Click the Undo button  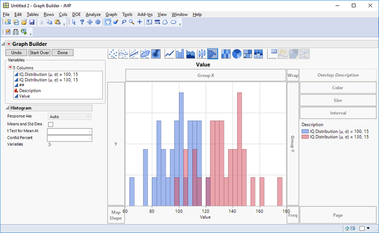tap(16, 53)
